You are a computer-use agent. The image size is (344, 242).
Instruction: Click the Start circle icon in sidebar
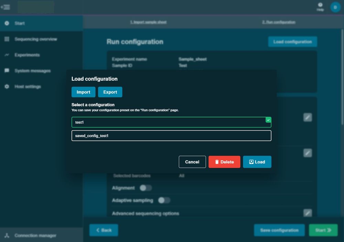pyautogui.click(x=7, y=23)
